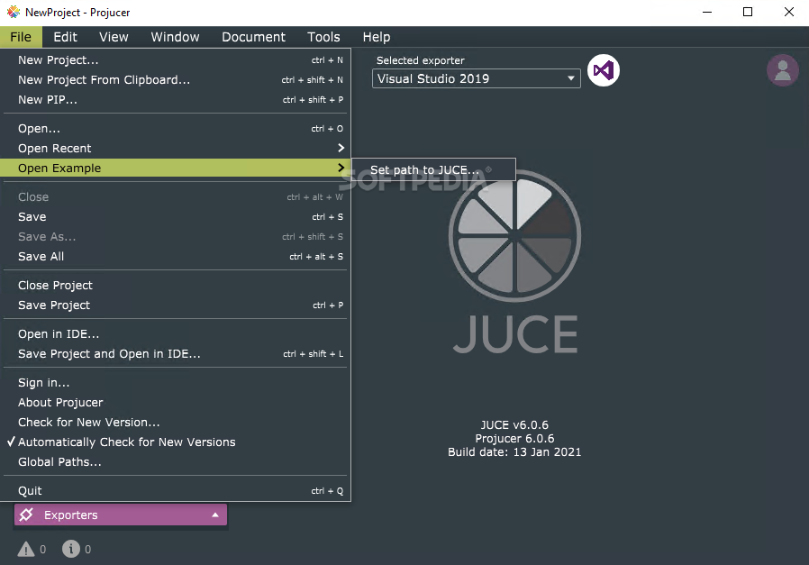Minimize the Projucer window
809x565 pixels.
707,12
